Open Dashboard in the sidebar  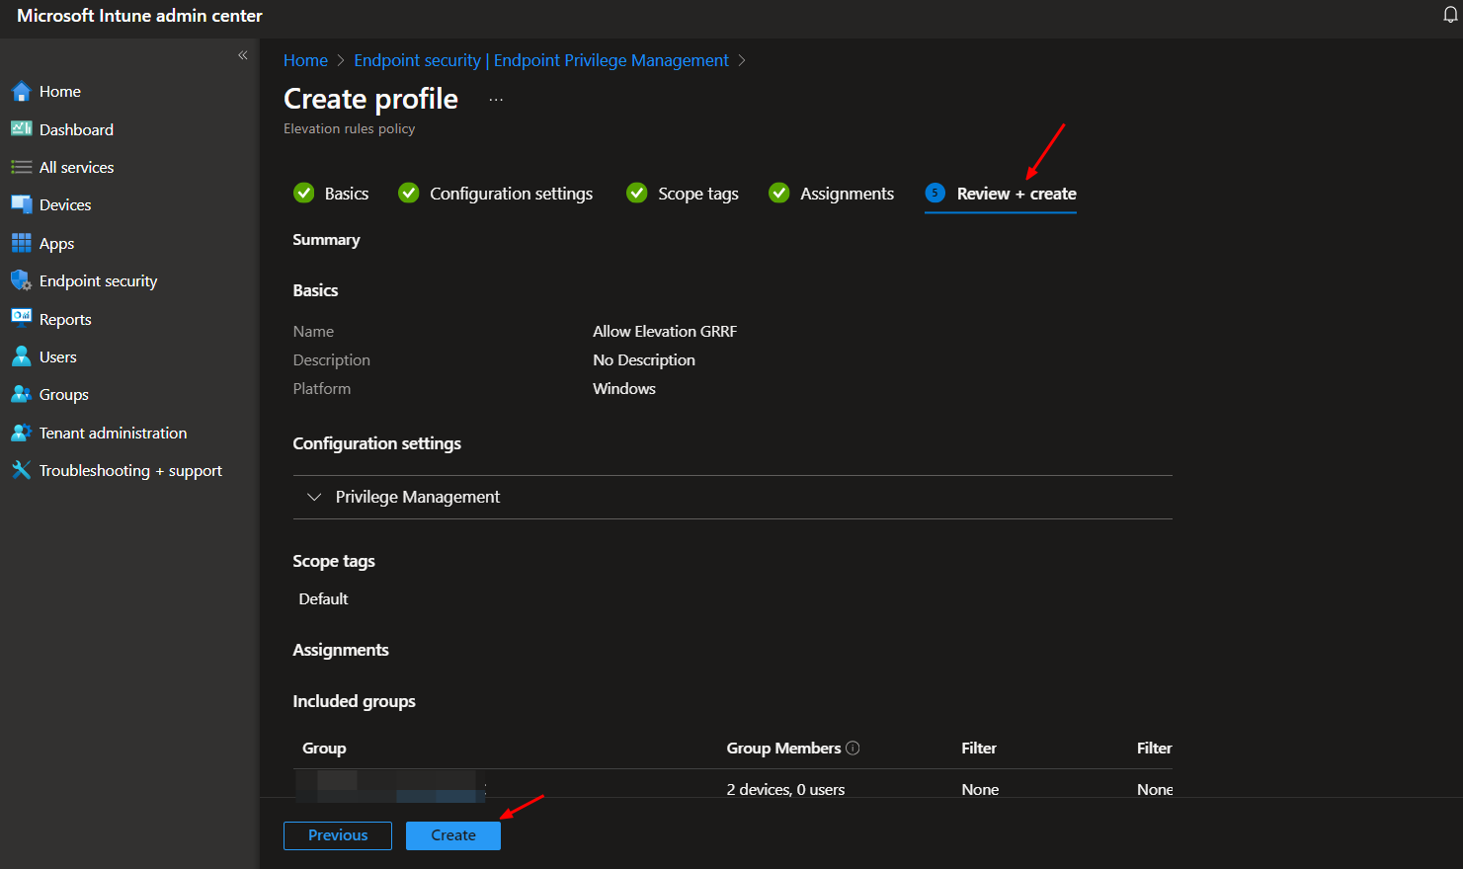tap(76, 129)
